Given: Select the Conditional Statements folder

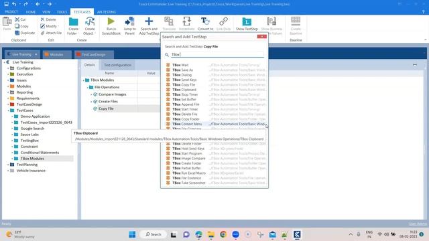Looking at the screenshot, I should pyautogui.click(x=40, y=153).
